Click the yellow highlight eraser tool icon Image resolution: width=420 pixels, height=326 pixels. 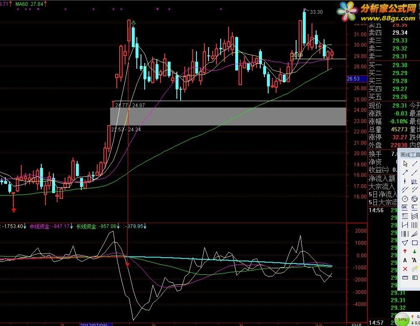tap(415, 268)
